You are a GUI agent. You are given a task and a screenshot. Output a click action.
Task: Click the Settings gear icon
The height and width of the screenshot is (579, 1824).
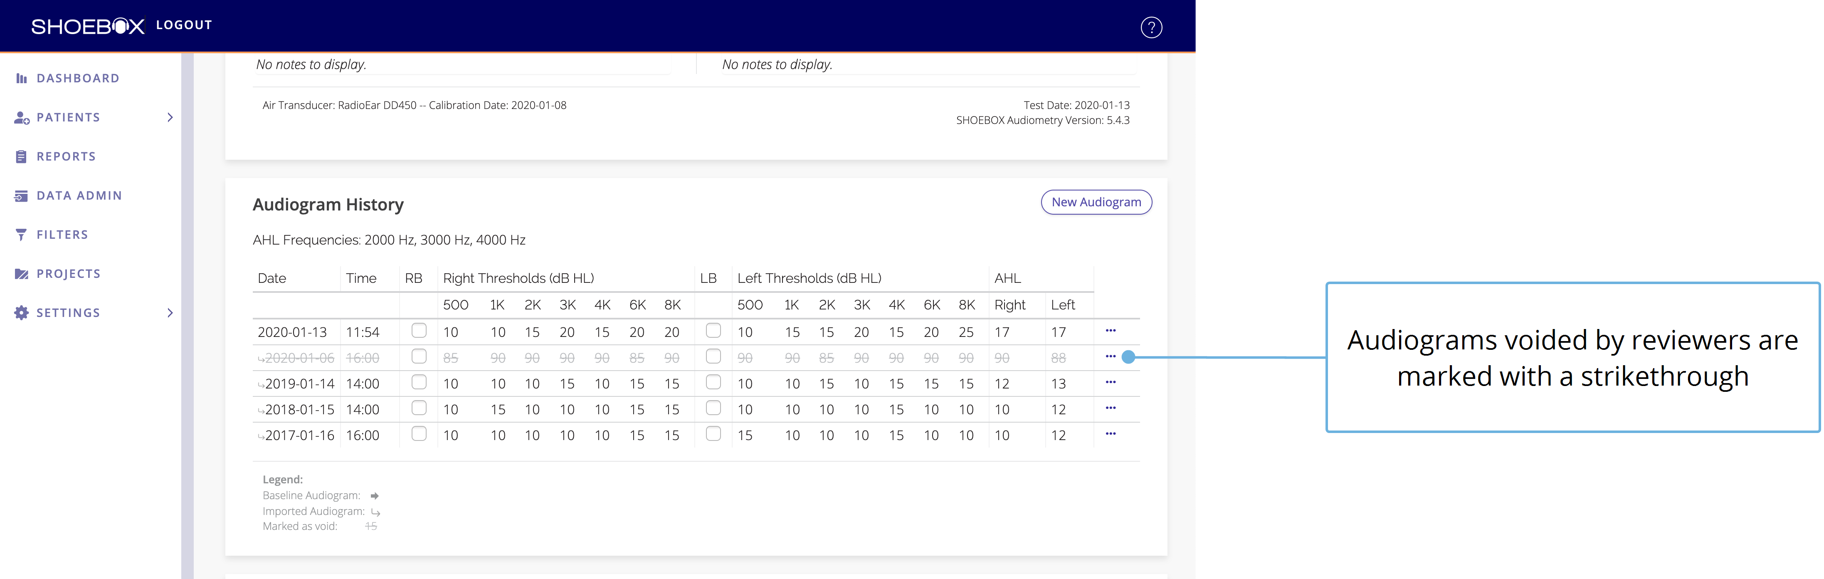pos(21,312)
